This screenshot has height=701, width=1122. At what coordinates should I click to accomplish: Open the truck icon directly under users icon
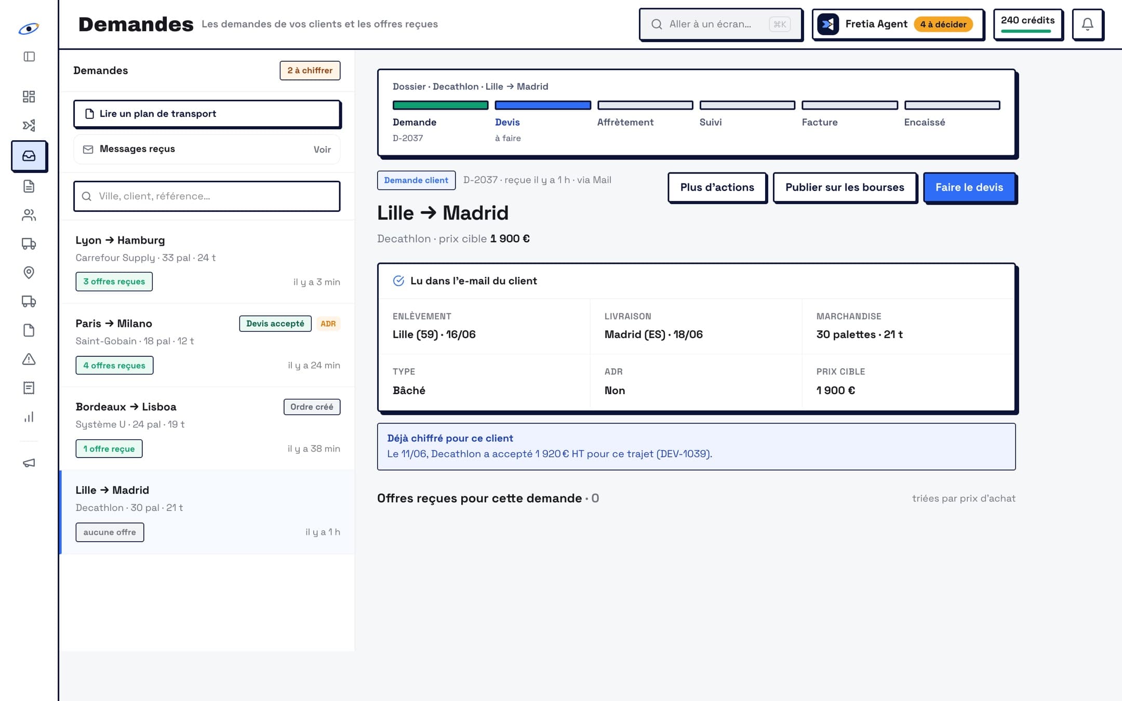(x=29, y=244)
